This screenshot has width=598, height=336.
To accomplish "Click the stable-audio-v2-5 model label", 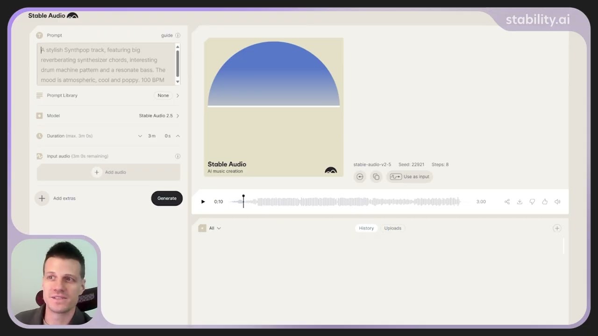I will (372, 165).
